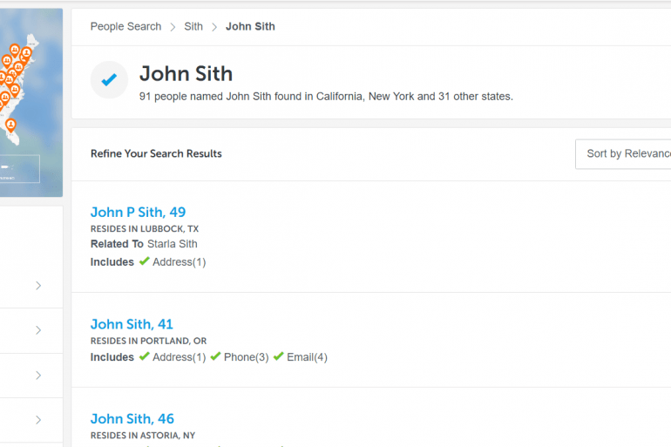
Task: View the John Sith, 46 Astoria listing
Action: click(x=132, y=419)
